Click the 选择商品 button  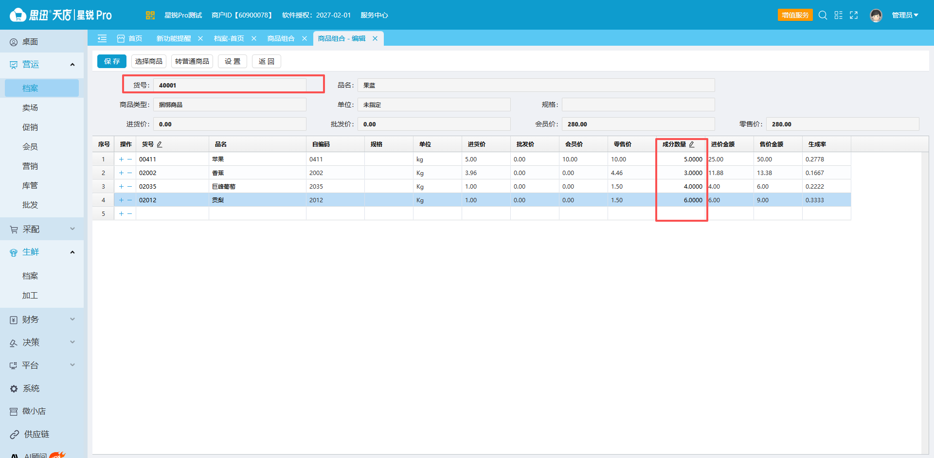pyautogui.click(x=149, y=61)
